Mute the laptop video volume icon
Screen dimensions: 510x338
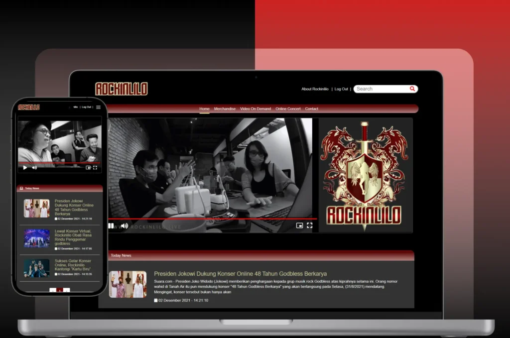pyautogui.click(x=125, y=225)
